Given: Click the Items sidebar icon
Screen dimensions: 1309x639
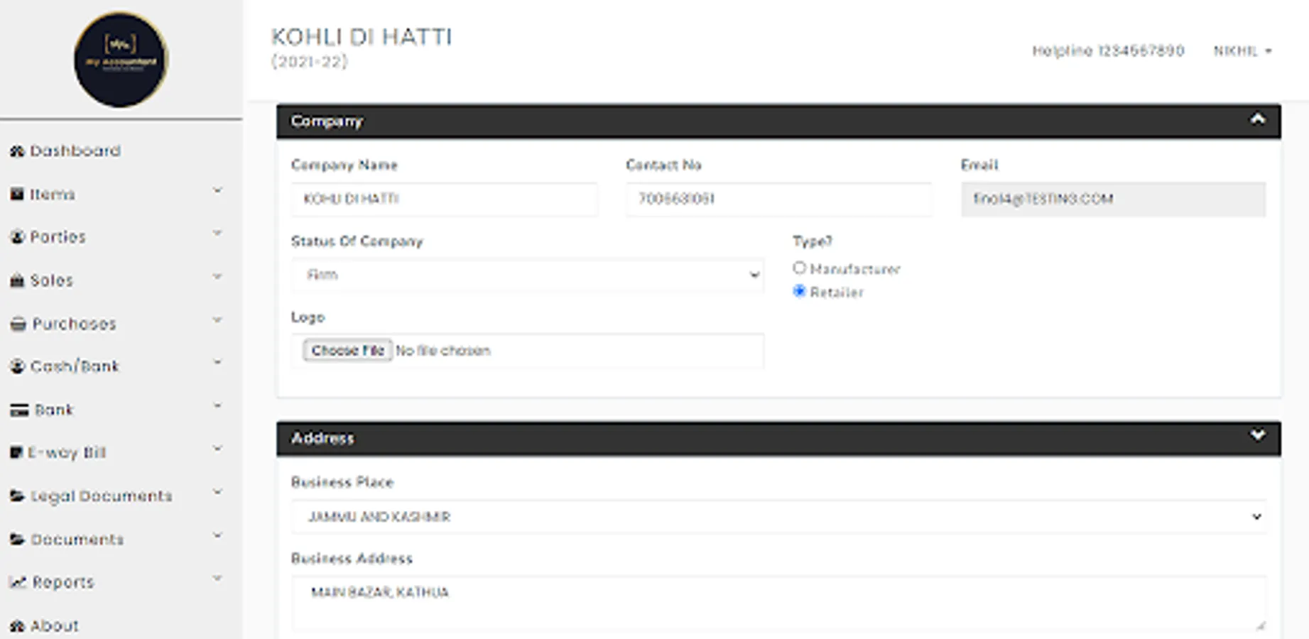Looking at the screenshot, I should pos(17,195).
